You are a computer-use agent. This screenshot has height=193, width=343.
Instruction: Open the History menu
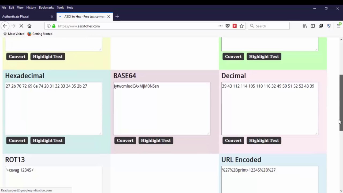coord(31,8)
